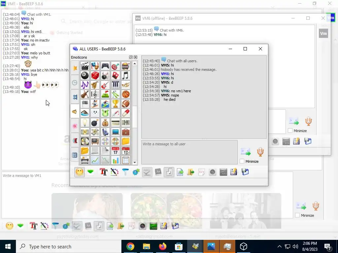Enable the Minimize checkbox in ALL USERS window
338x253 pixels.
pyautogui.click(x=242, y=161)
